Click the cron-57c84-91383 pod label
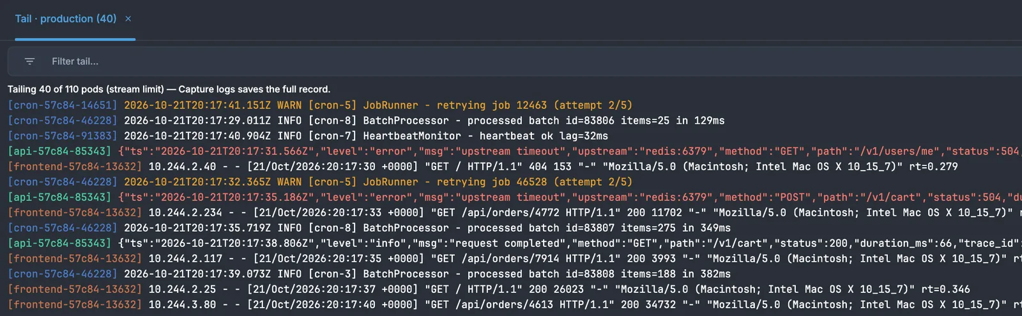 pyautogui.click(x=63, y=136)
